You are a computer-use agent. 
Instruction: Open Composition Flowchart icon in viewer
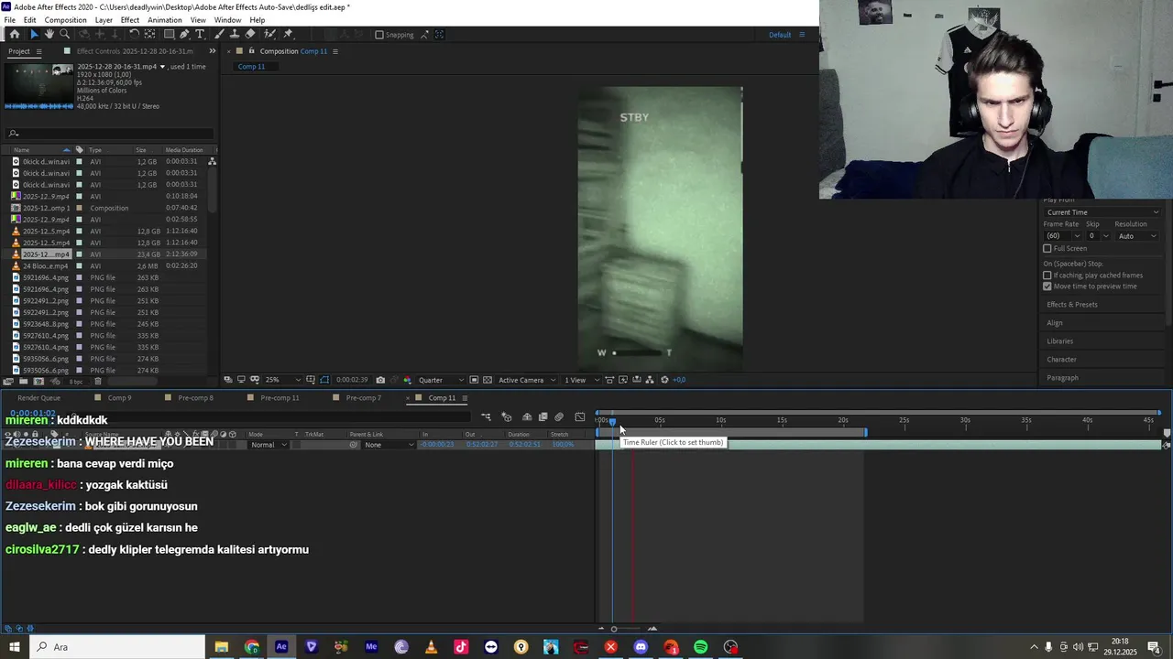651,380
